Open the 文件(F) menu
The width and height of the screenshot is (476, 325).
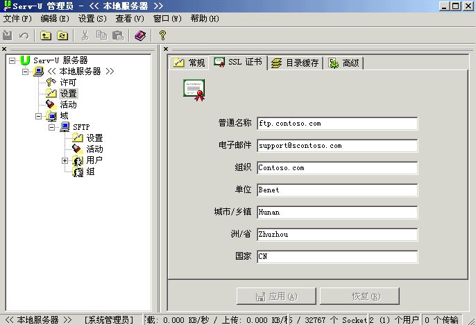17,19
